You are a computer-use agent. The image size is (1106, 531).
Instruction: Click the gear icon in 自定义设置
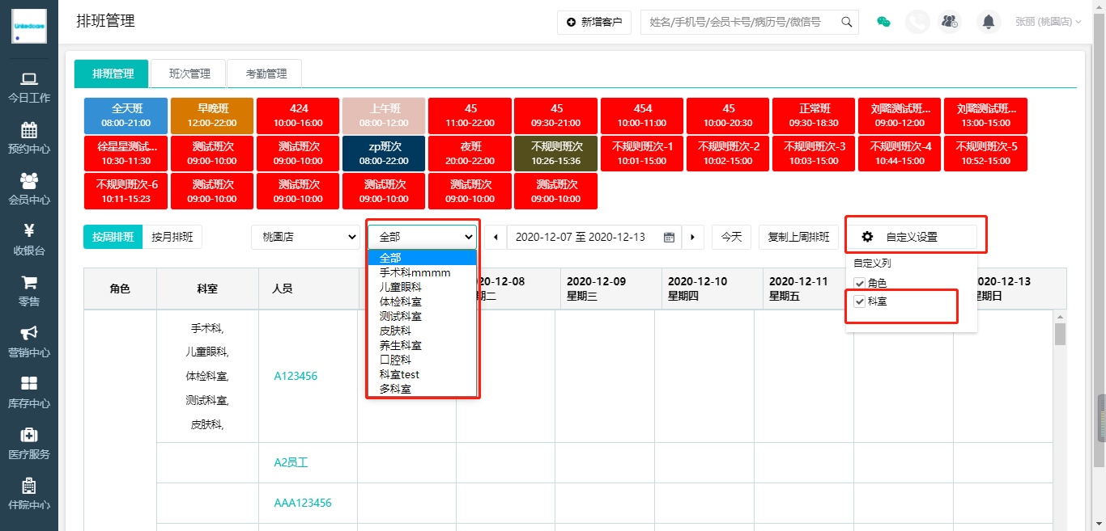[x=867, y=237]
